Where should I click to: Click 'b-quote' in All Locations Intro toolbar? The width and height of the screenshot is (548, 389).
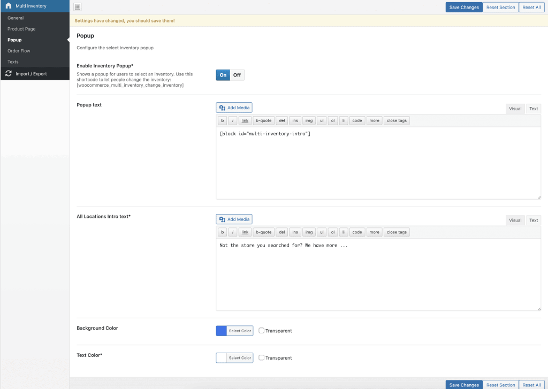pos(263,232)
